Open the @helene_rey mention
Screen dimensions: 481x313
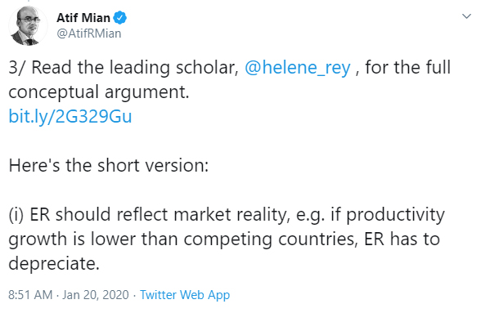297,68
